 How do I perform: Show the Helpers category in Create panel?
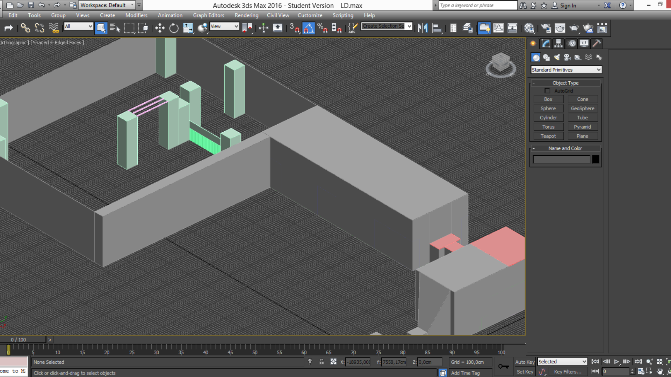578,57
